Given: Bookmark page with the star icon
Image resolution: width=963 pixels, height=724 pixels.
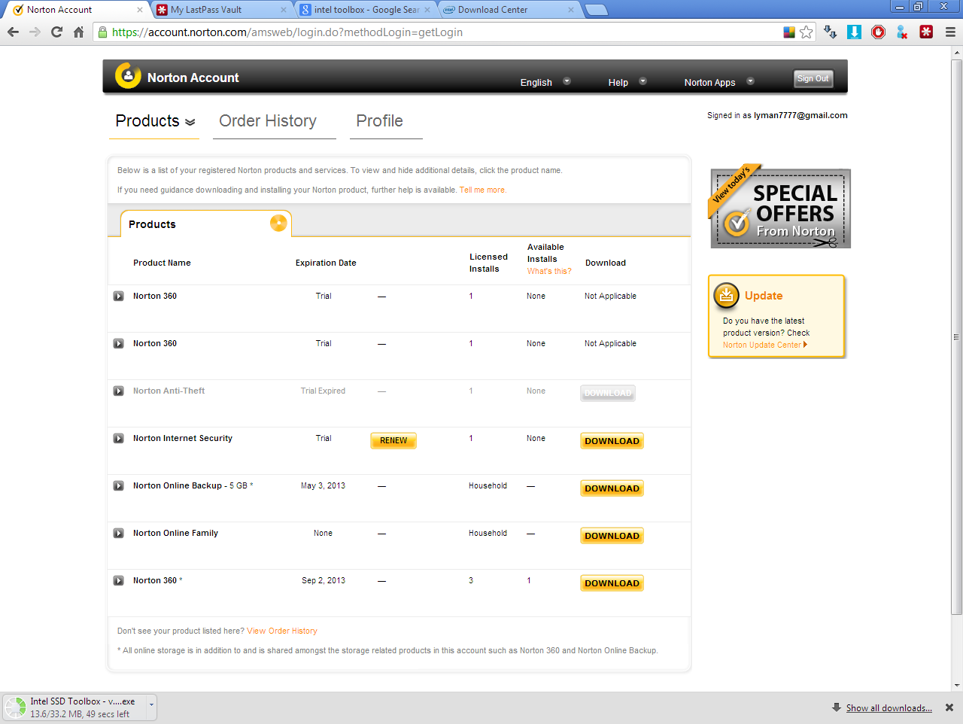Looking at the screenshot, I should pos(807,32).
